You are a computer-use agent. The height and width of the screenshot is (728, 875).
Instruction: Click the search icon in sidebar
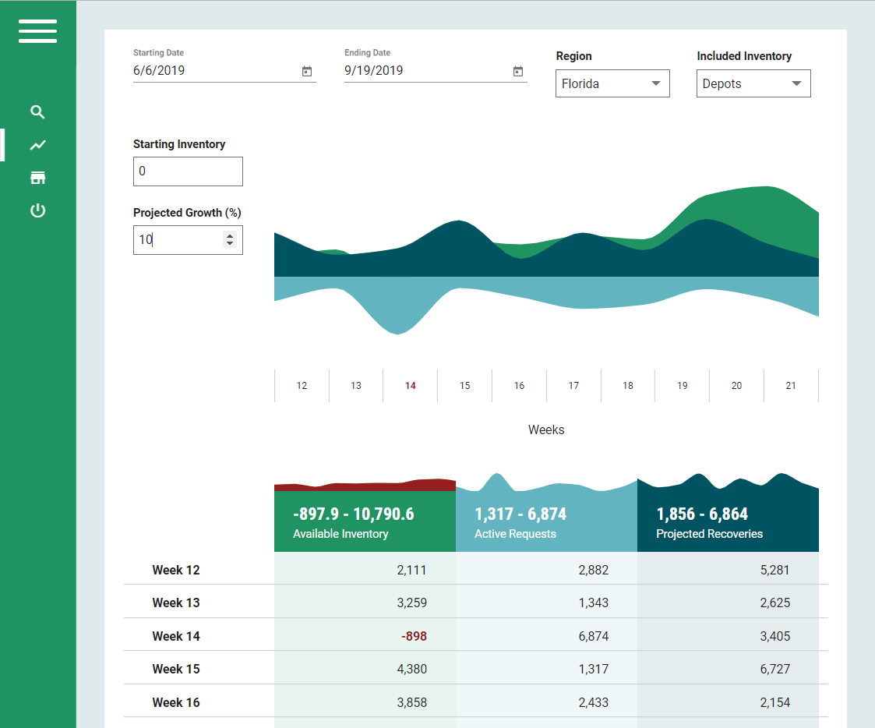pos(37,112)
